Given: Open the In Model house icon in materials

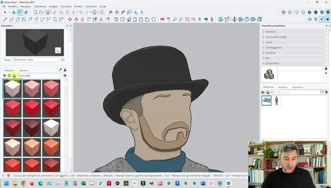Looking at the screenshot, I should pyautogui.click(x=14, y=76).
